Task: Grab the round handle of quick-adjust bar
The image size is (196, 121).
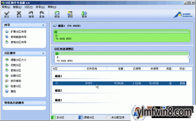Action: tap(189, 57)
